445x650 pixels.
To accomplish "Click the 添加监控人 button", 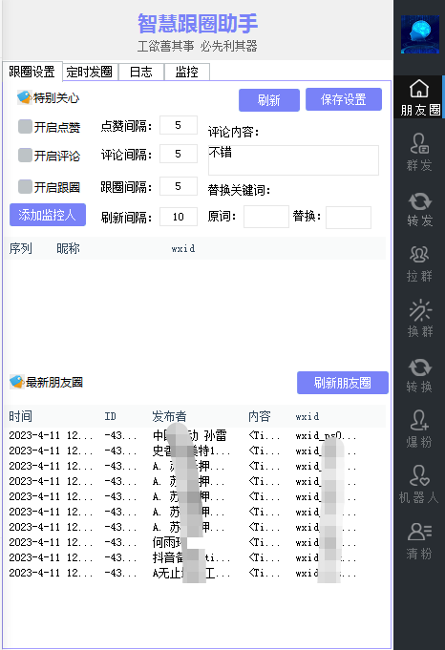I will click(48, 215).
